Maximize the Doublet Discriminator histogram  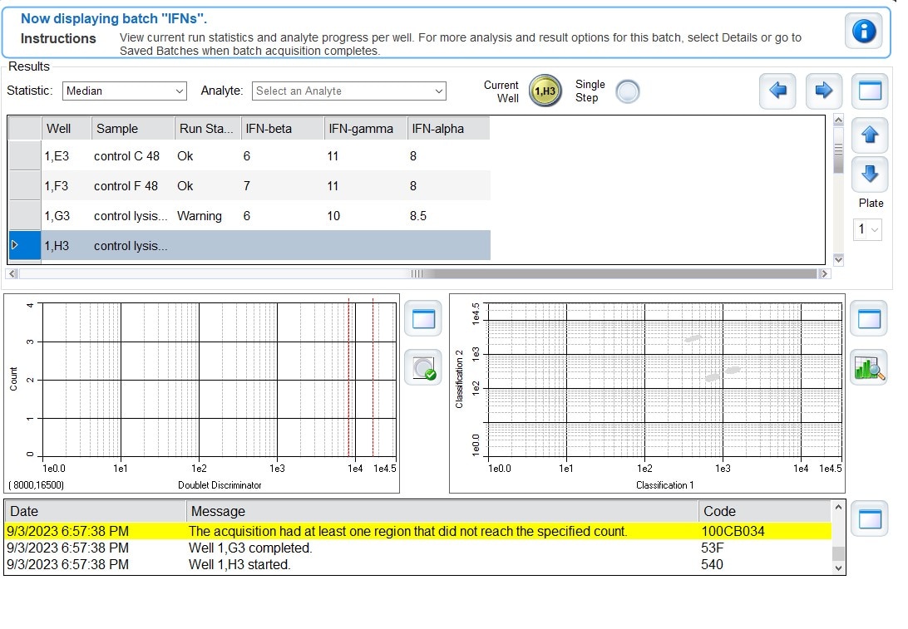tap(423, 319)
